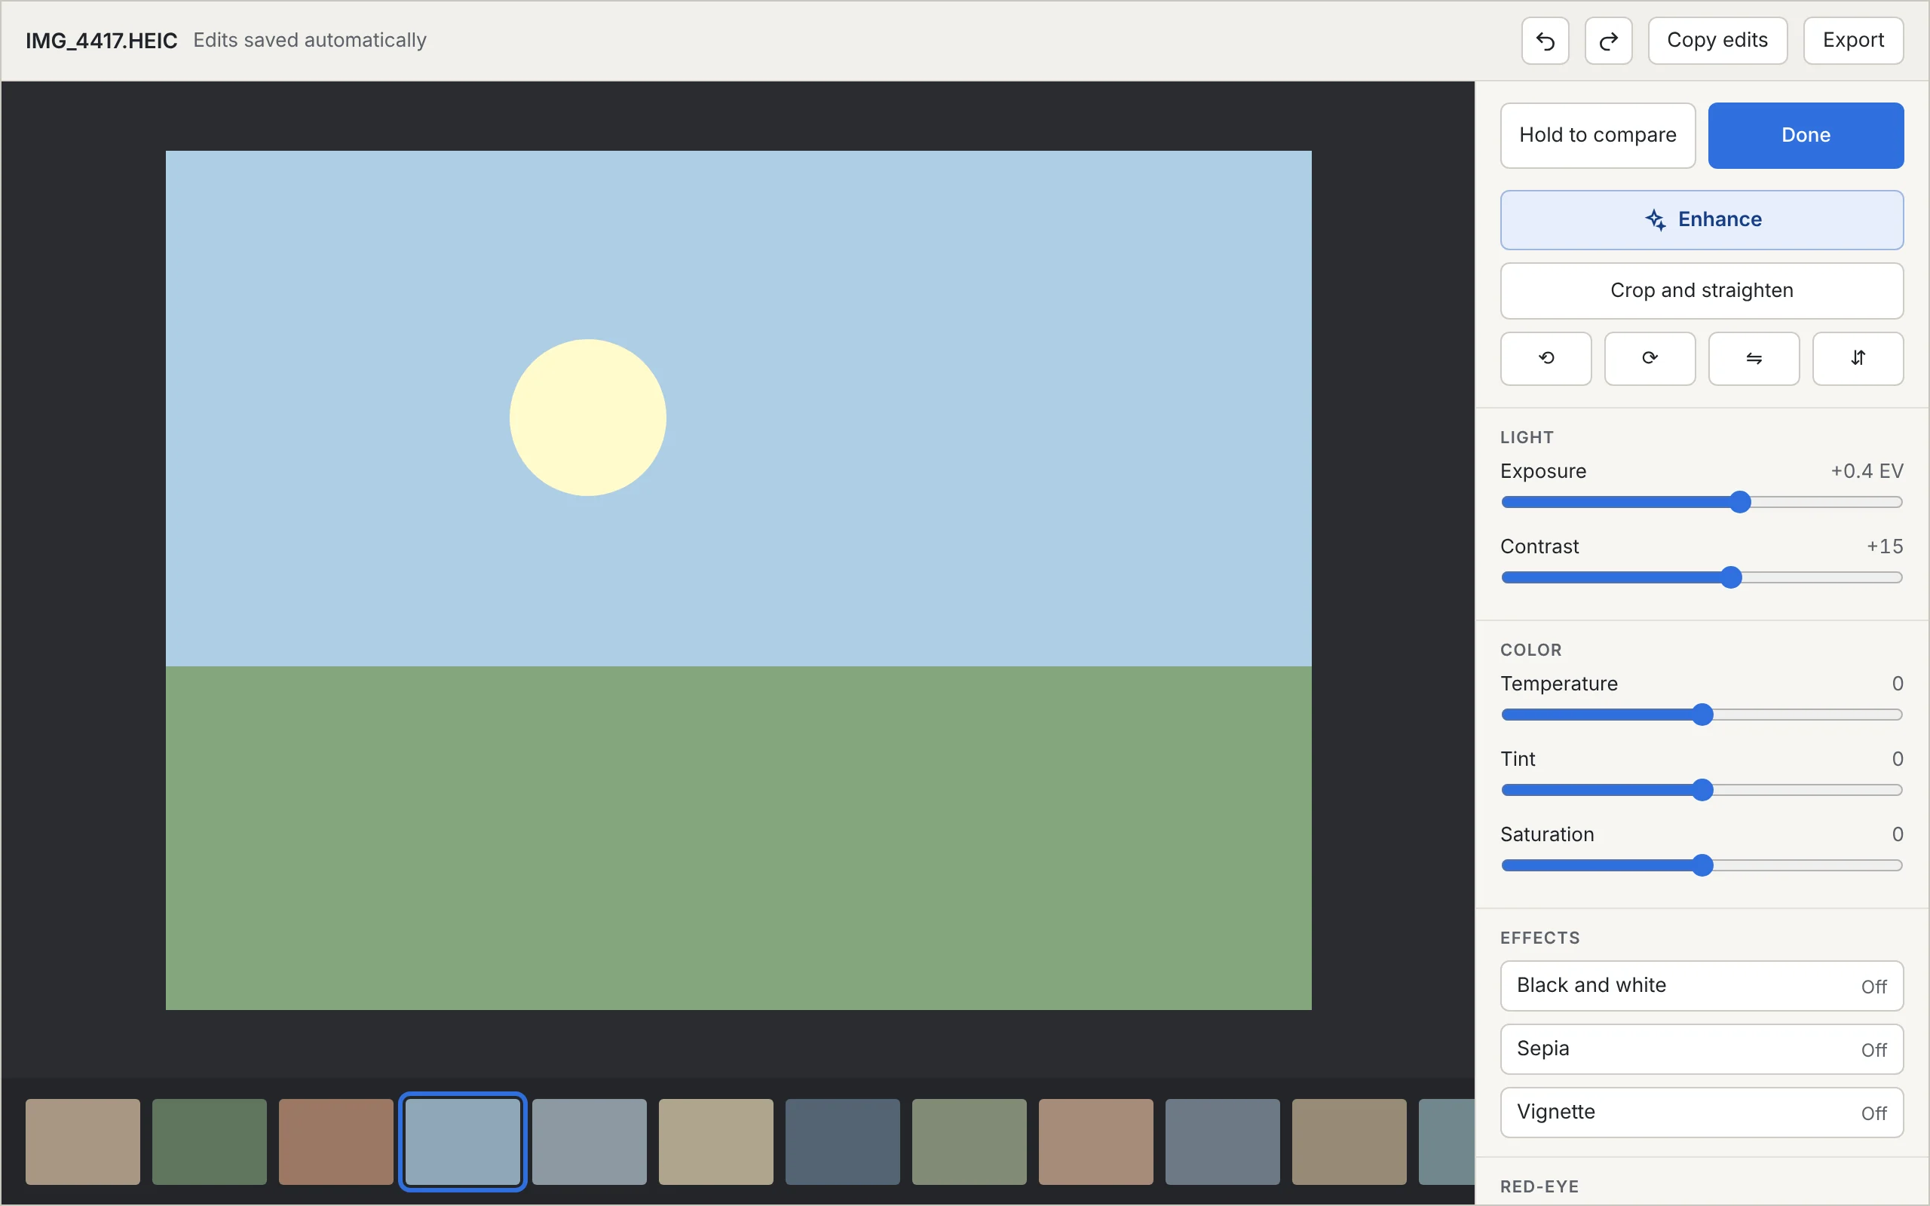Click the Exposure slider handle
Screen dimensions: 1930x1206
[x=1740, y=503]
